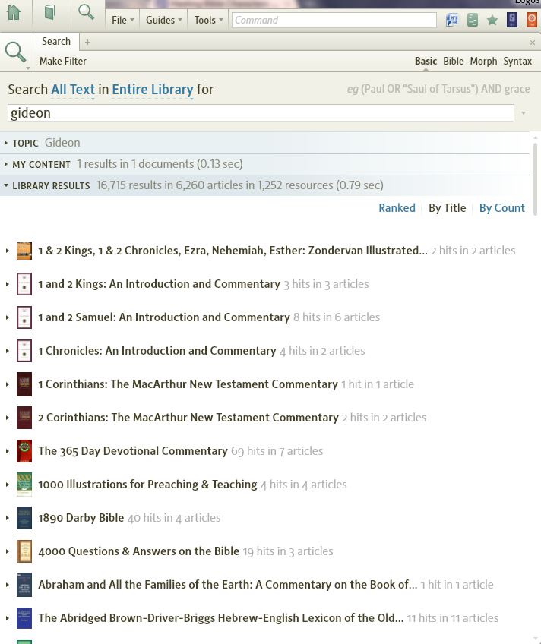
Task: Switch to Bible search type
Action: [453, 62]
